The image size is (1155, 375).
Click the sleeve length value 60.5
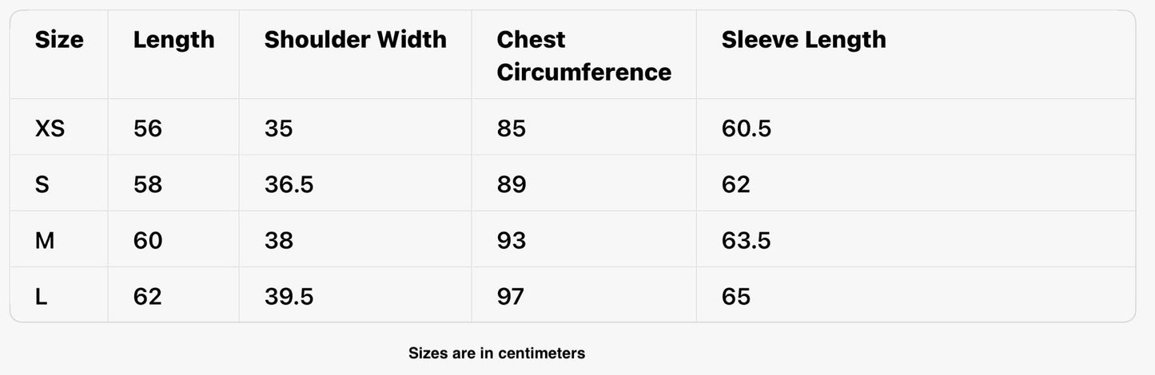click(746, 128)
